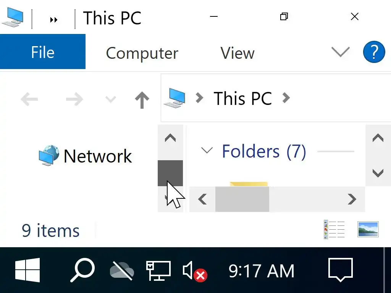
Task: Click the OneDrive cloud tray icon
Action: coord(122,271)
